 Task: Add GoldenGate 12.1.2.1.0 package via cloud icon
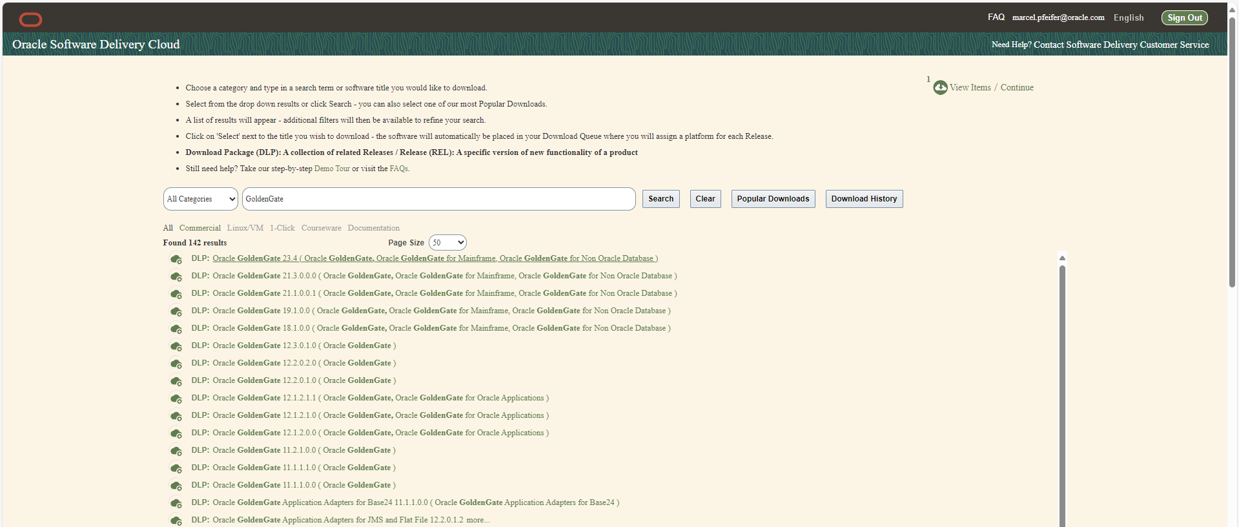pyautogui.click(x=176, y=416)
